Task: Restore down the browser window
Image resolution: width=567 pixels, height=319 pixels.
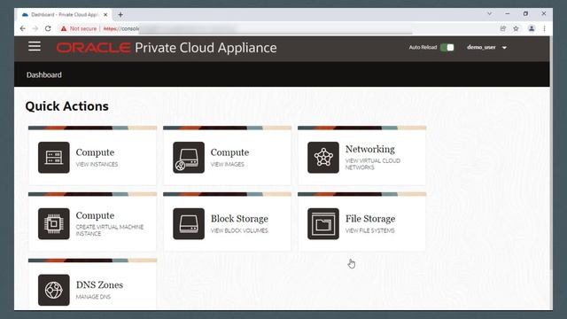Action: (x=525, y=14)
